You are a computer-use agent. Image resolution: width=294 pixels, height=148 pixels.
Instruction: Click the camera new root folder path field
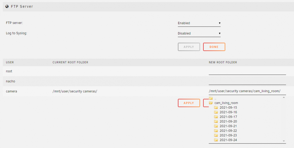(x=247, y=91)
